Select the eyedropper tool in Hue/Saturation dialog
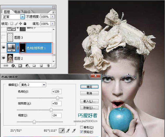This screenshot has height=137, width=165. (62, 130)
